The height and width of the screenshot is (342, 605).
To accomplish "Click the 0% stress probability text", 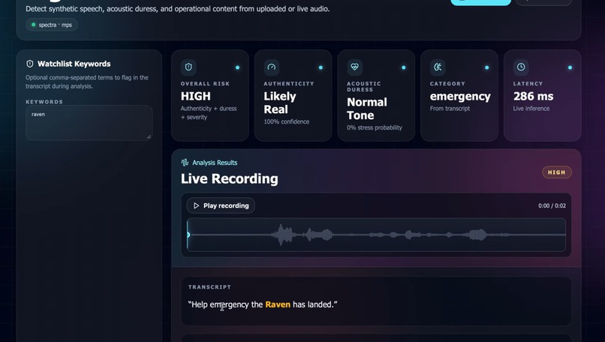I will pos(375,127).
